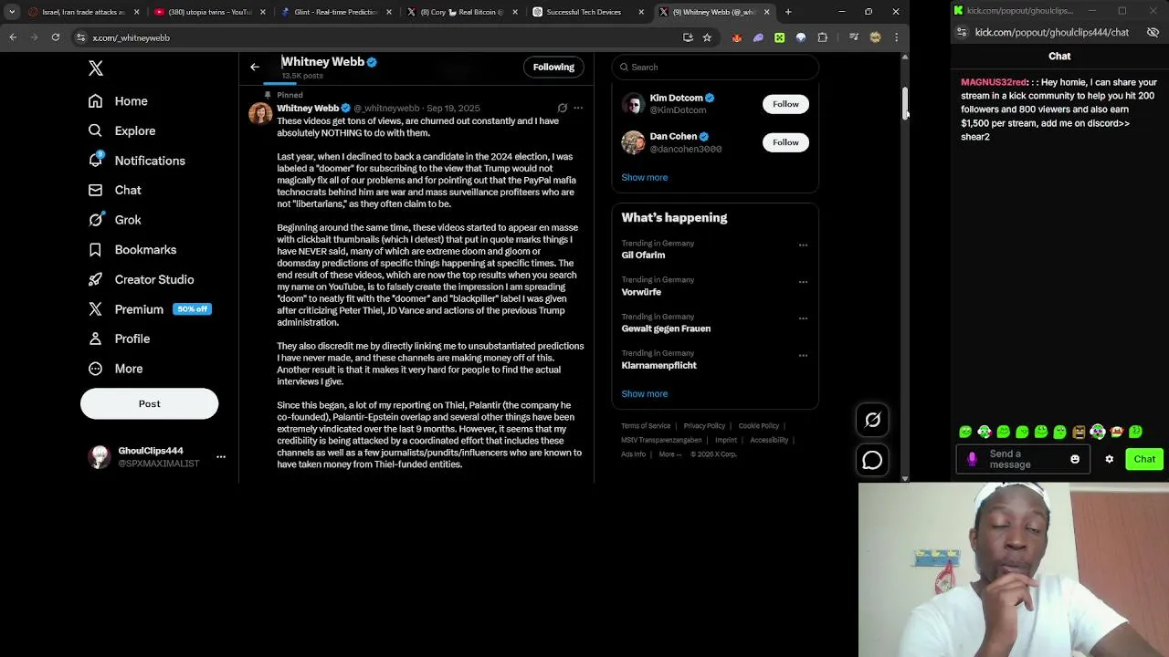Open the X logo home icon
1169x657 pixels.
point(96,68)
